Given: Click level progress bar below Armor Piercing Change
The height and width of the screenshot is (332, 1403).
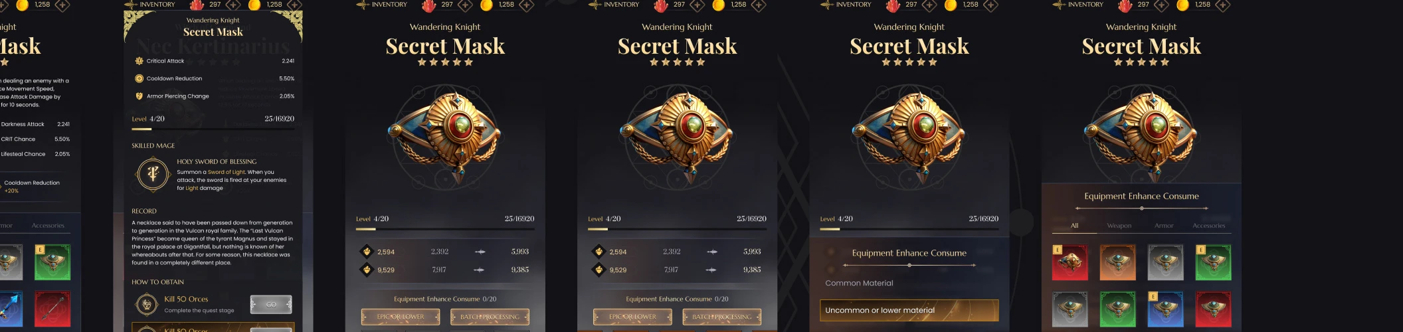Looking at the screenshot, I should coord(213,129).
